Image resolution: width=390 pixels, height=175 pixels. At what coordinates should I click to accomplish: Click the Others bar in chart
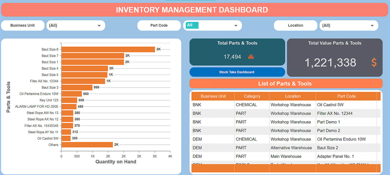point(87,145)
